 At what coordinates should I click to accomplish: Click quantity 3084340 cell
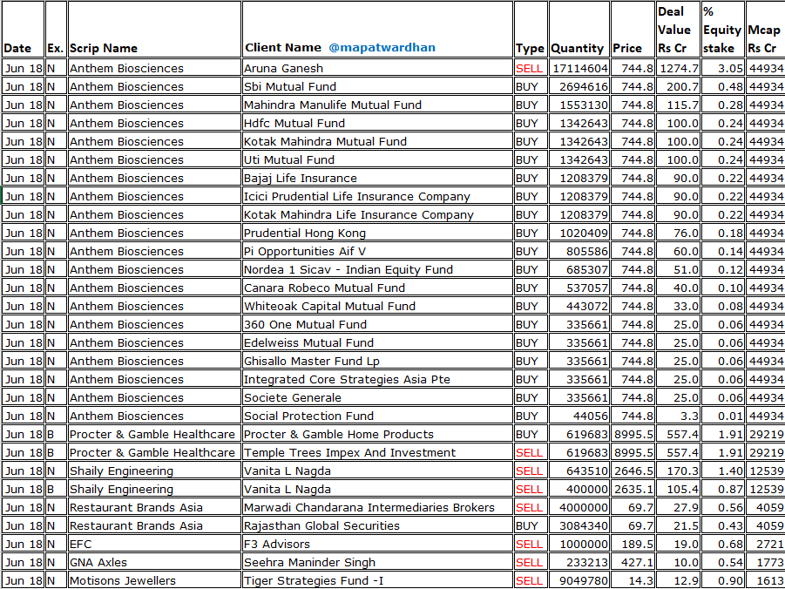pos(579,525)
